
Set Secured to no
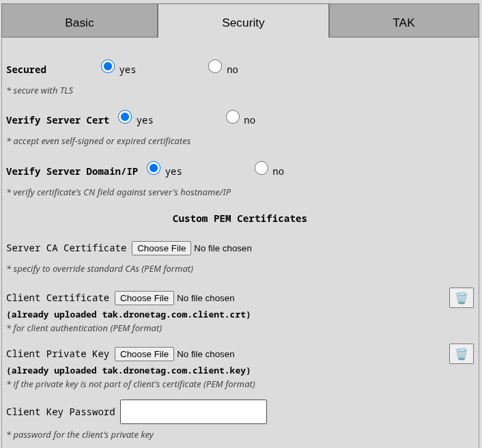point(215,66)
